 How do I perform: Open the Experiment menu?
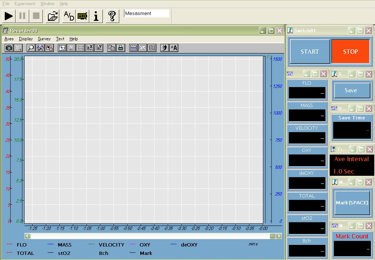coord(25,4)
